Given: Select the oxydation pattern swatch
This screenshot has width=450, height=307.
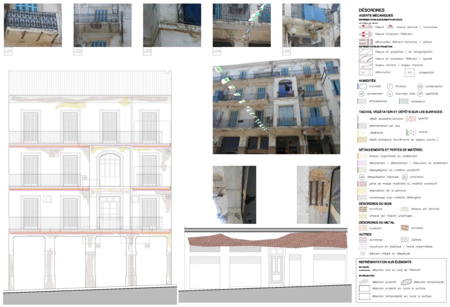Looking at the screenshot, I should point(363,228).
